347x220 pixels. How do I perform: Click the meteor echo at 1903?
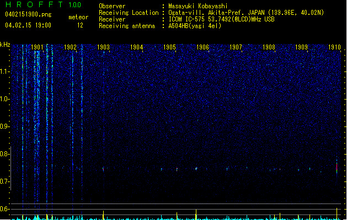pos(103,169)
